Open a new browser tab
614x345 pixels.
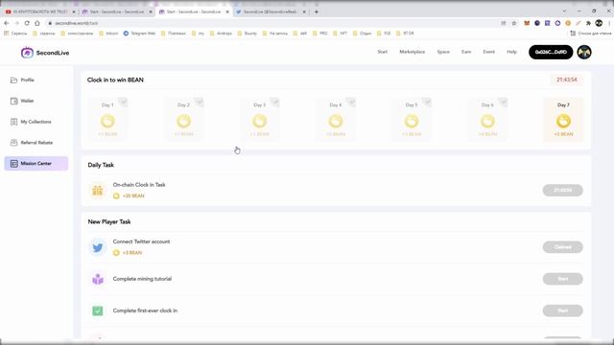point(317,11)
